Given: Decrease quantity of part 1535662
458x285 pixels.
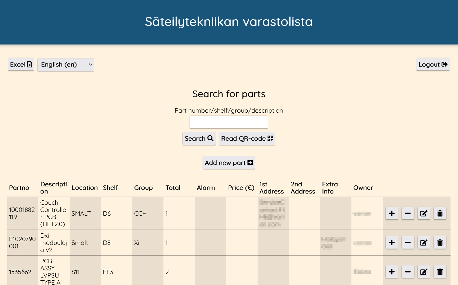Looking at the screenshot, I should [408, 272].
